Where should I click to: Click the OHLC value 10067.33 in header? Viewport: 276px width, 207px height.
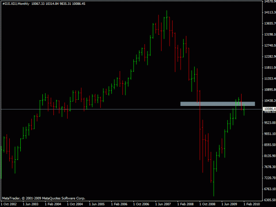tap(38, 4)
